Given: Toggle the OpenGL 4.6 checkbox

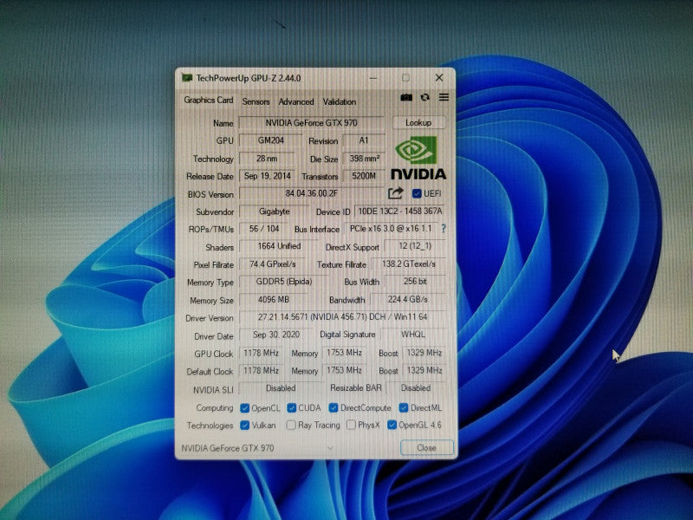Looking at the screenshot, I should click(392, 425).
